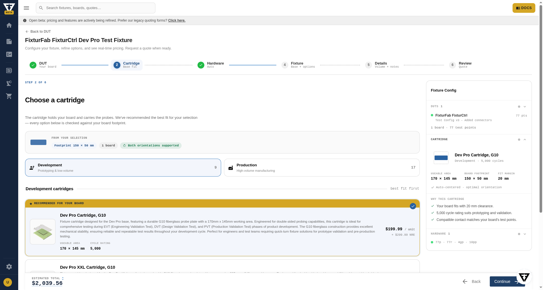Open the documents icon in sidebar
The height and width of the screenshot is (290, 543).
[x=9, y=42]
